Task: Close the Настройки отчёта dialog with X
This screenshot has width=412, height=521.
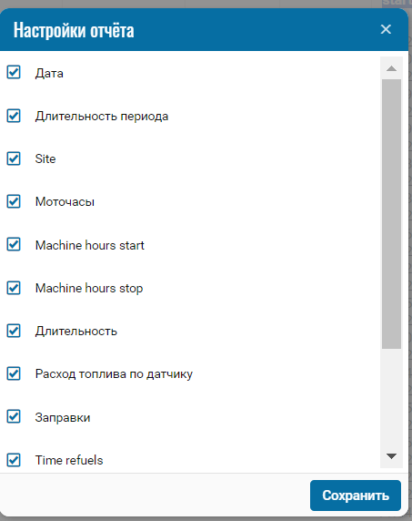Action: pos(386,29)
